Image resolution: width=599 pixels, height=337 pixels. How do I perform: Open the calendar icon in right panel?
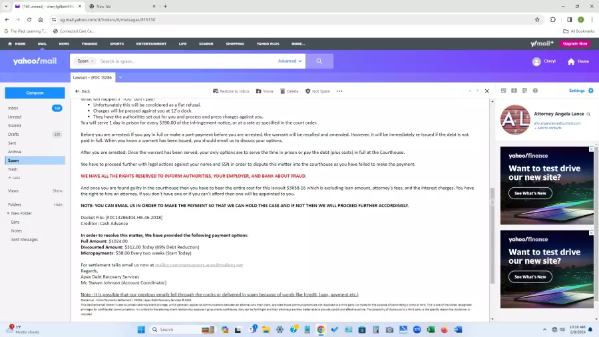coord(514,91)
